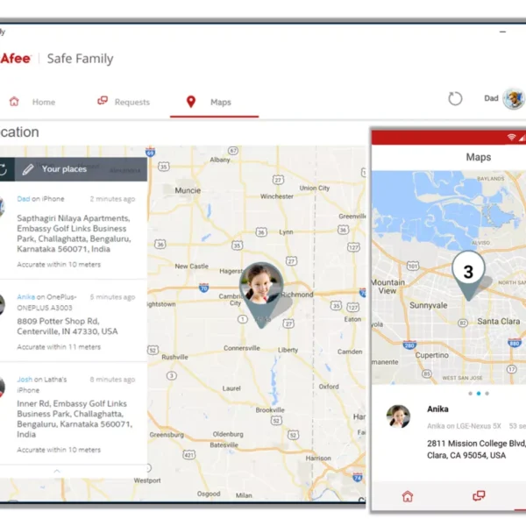
Task: Click the Anika name link on OnePlus entry
Action: (x=26, y=297)
